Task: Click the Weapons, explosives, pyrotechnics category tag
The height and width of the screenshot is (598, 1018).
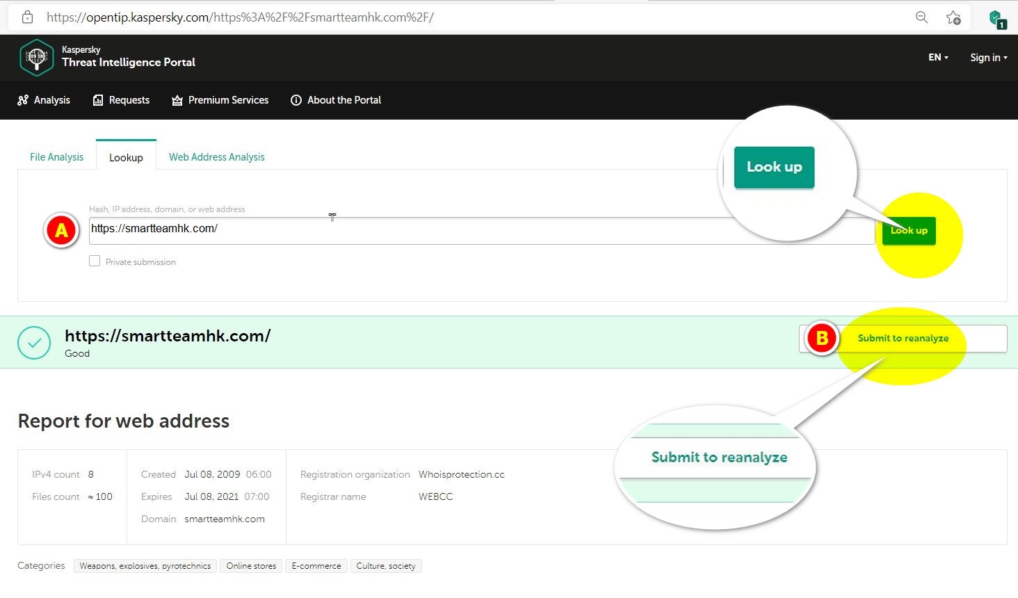Action: pos(145,566)
